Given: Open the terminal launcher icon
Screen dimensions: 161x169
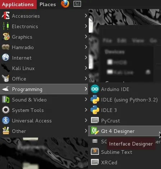Looking at the screenshot, I should click(77, 4).
